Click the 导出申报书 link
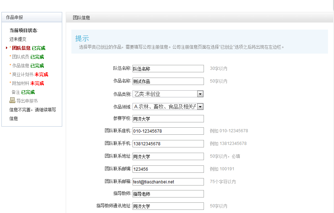 (x=27, y=101)
